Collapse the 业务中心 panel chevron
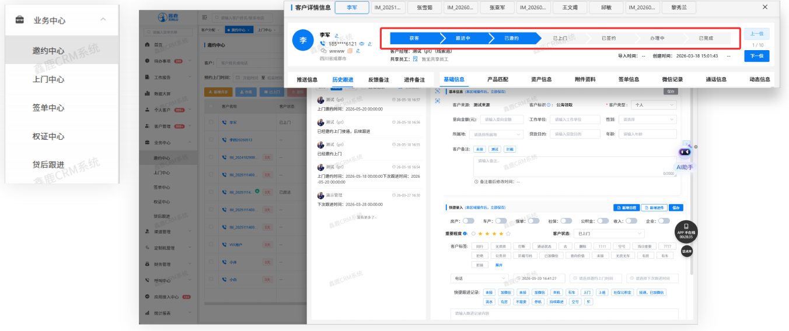Viewport: 789px width, 331px height. click(x=103, y=20)
